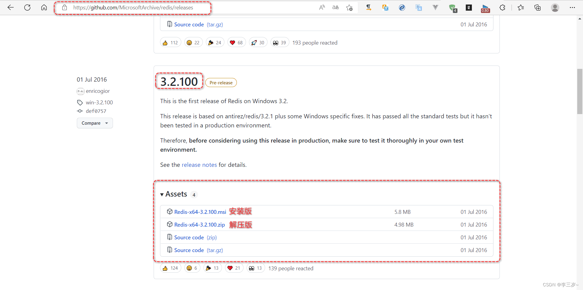Open the release notes link

tap(199, 165)
